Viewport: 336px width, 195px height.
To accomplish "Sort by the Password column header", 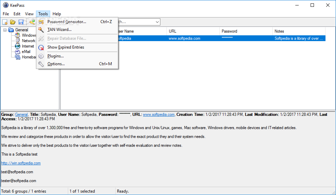I will pos(246,31).
